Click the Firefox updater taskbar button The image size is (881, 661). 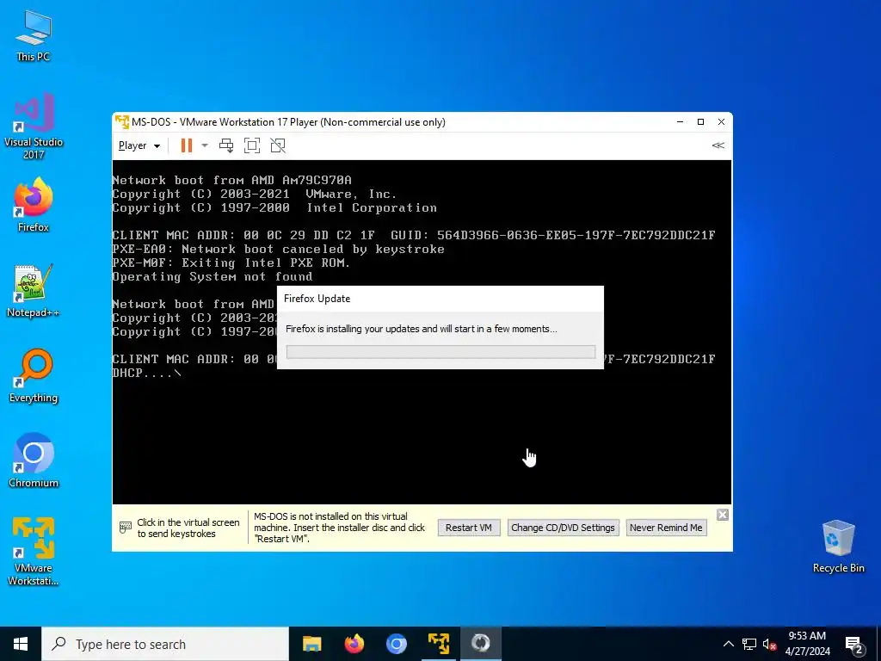coord(480,644)
